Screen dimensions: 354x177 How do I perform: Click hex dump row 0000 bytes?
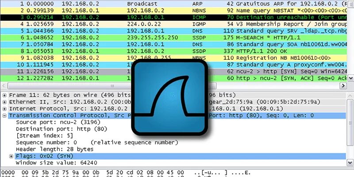pyautogui.click(x=103, y=173)
